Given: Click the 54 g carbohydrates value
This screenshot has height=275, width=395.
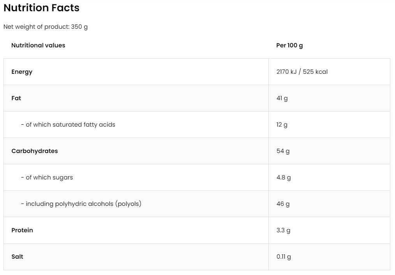Looking at the screenshot, I should point(283,151).
